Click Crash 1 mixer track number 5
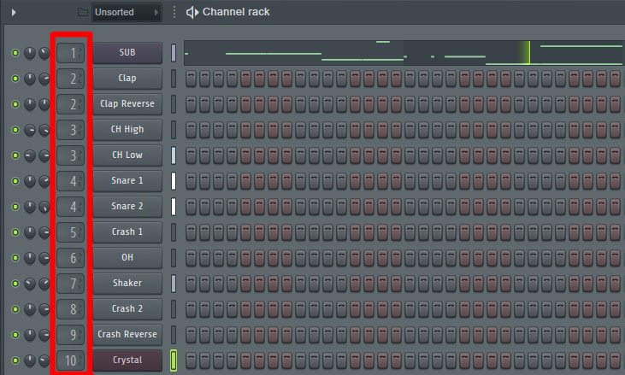This screenshot has height=375, width=625. click(x=71, y=232)
